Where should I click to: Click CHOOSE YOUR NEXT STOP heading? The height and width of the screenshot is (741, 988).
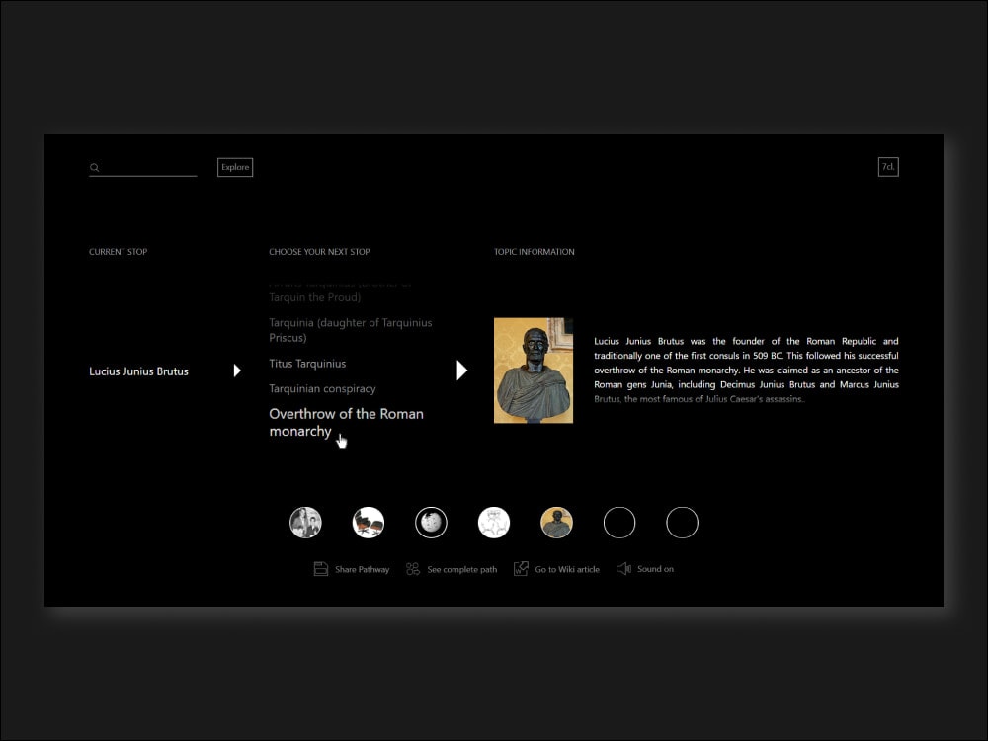click(x=319, y=251)
